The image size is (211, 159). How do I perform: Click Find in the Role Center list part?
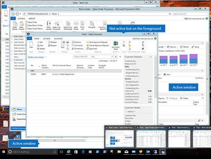pos(167,74)
